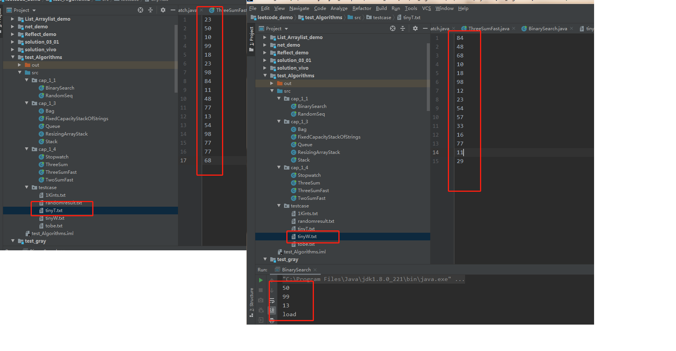
Task: Collapse all icon in left window Project panel
Action: [150, 10]
